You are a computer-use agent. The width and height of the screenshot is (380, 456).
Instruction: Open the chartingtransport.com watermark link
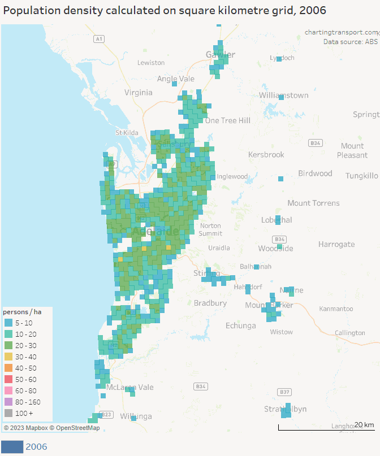coord(341,33)
